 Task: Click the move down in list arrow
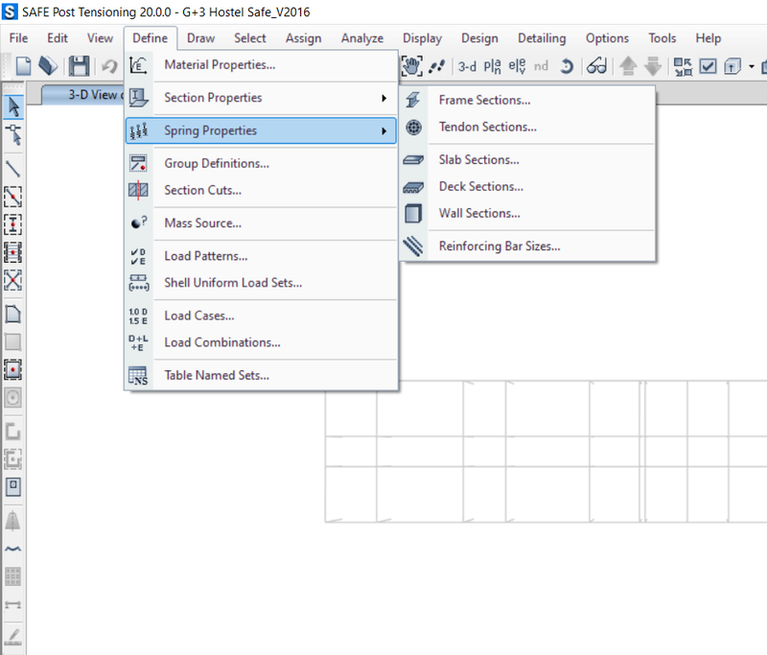[x=653, y=66]
